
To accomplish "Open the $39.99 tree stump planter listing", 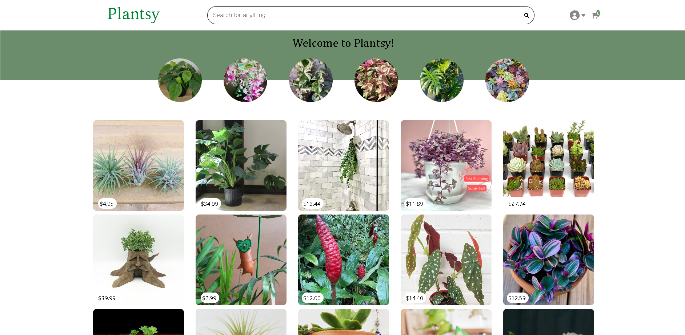I will click(x=139, y=260).
